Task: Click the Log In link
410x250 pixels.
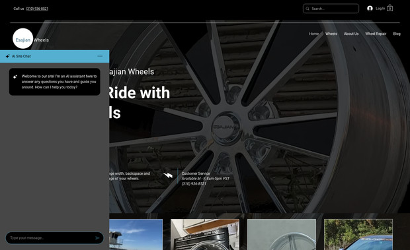Action: point(380,9)
